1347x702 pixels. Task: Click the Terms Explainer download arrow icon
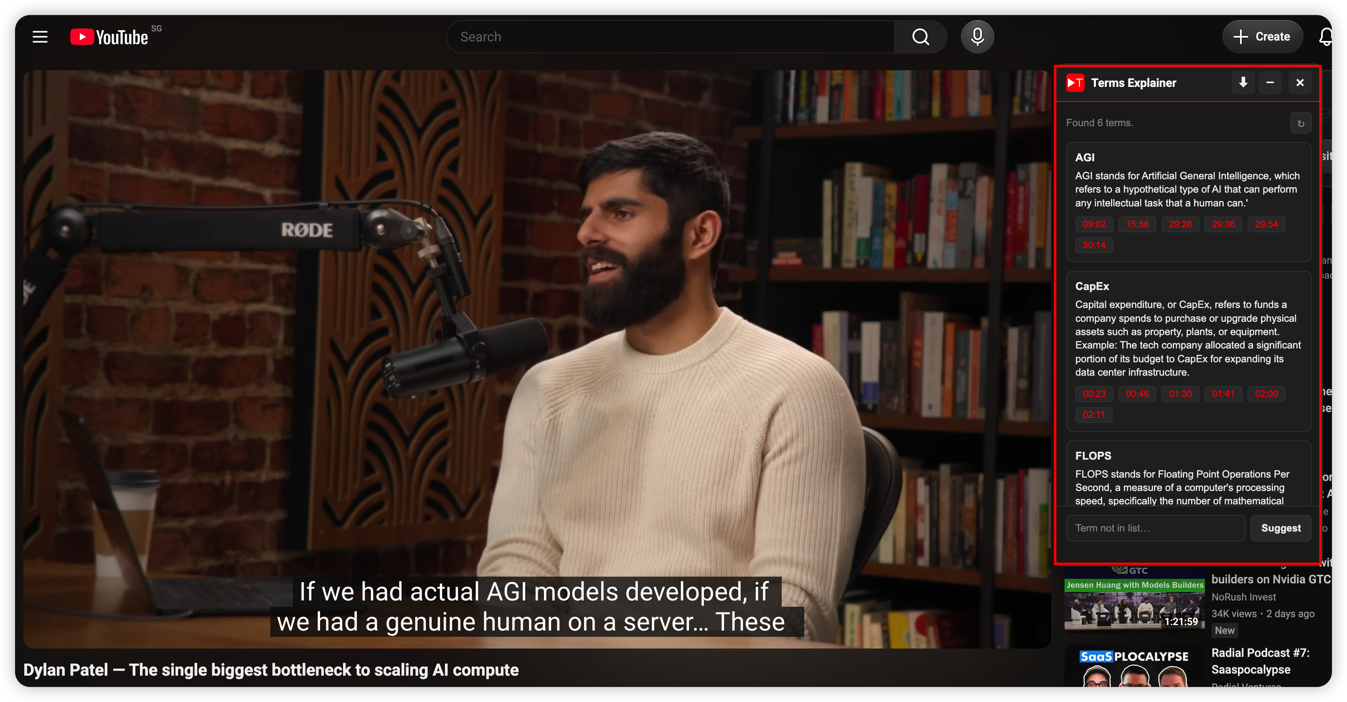[1243, 83]
